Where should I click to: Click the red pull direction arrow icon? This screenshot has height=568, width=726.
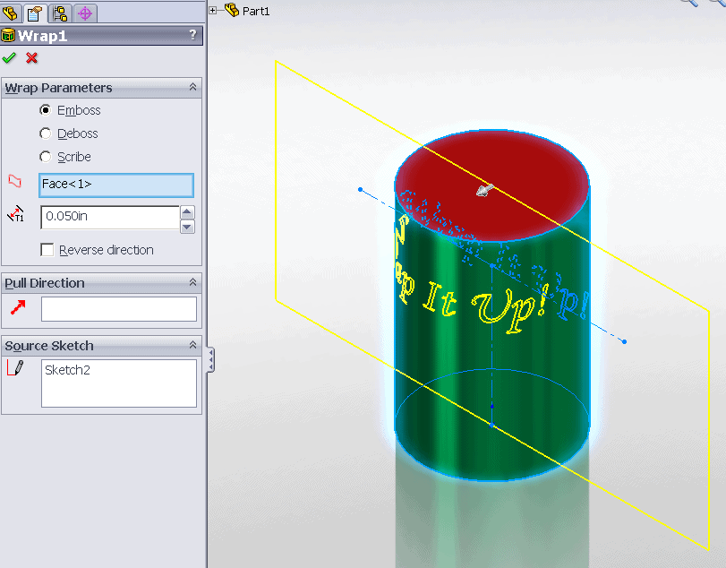(x=16, y=308)
